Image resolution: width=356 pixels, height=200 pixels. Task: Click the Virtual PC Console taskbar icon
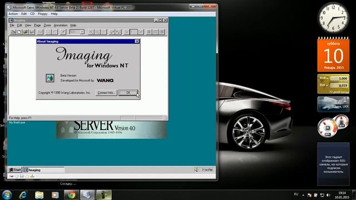(87, 195)
